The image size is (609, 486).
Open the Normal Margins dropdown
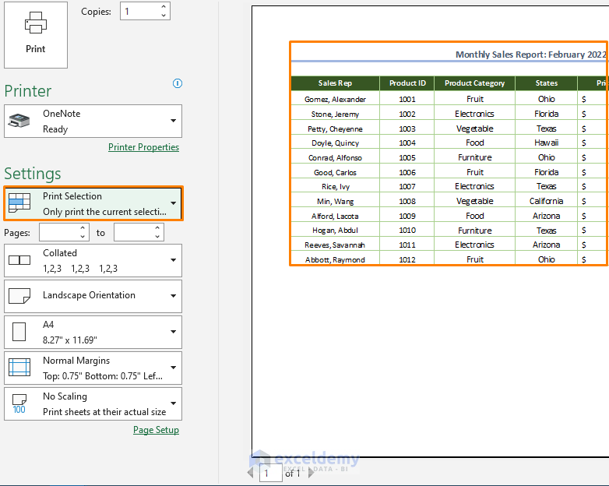(173, 368)
